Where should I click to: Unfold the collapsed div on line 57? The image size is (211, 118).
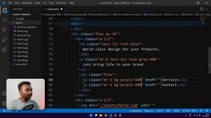click(56, 24)
